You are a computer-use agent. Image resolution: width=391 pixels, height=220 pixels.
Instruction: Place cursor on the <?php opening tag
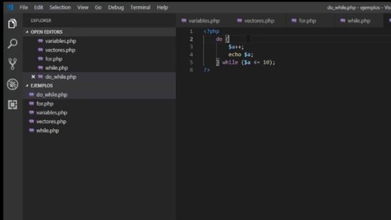coord(211,31)
